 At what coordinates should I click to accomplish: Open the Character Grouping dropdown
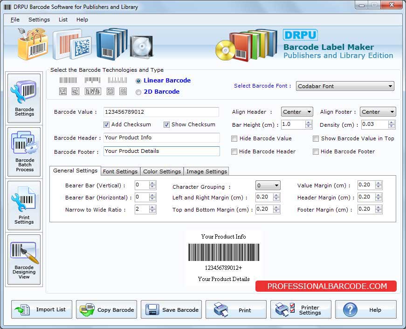point(267,185)
